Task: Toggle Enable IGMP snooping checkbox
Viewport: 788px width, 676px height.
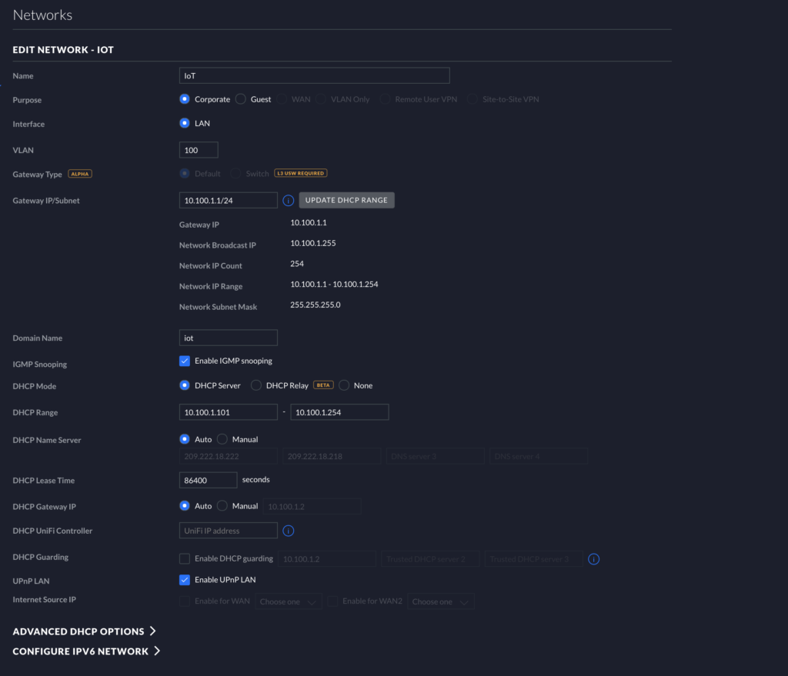Action: click(x=185, y=361)
